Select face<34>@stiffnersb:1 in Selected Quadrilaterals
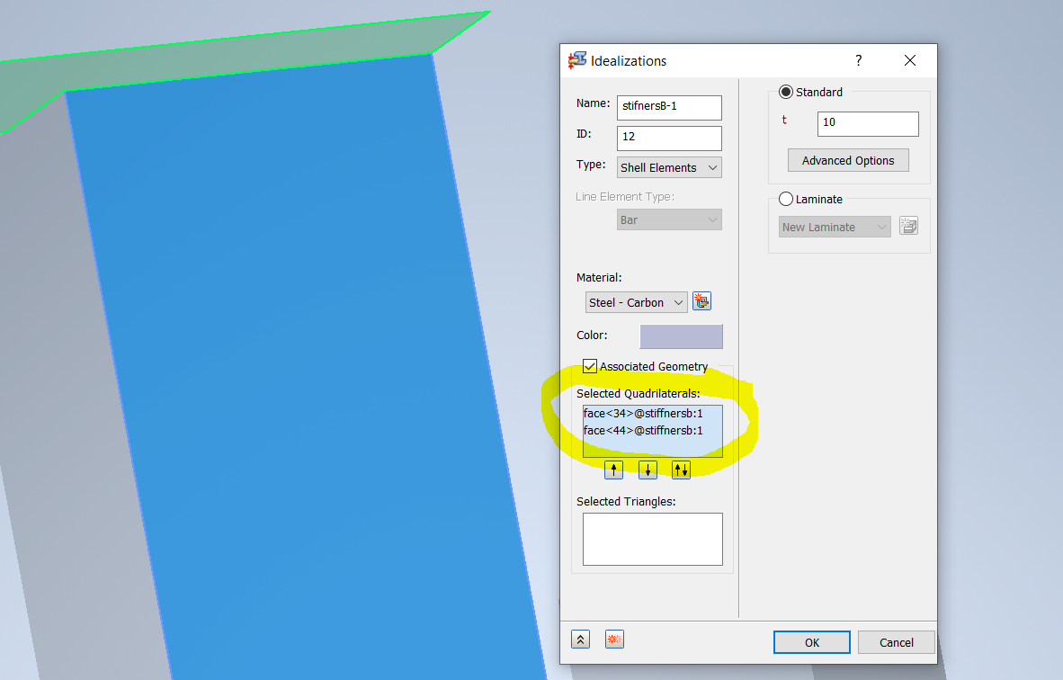The image size is (1063, 680). pos(642,413)
